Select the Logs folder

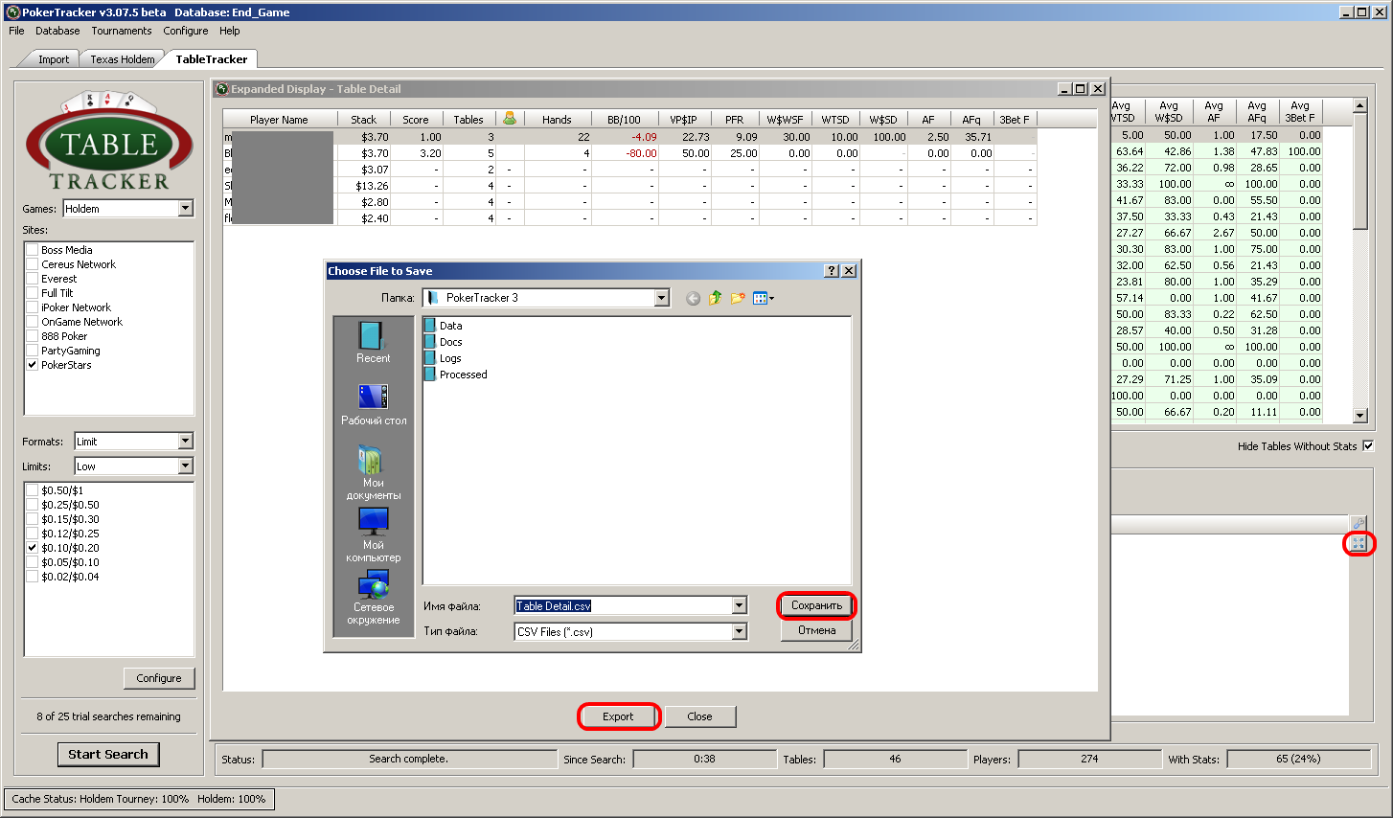click(443, 358)
